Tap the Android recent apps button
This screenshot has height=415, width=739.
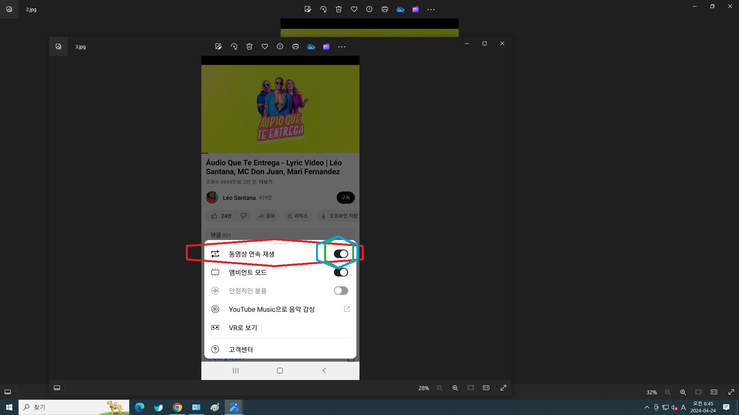236,371
